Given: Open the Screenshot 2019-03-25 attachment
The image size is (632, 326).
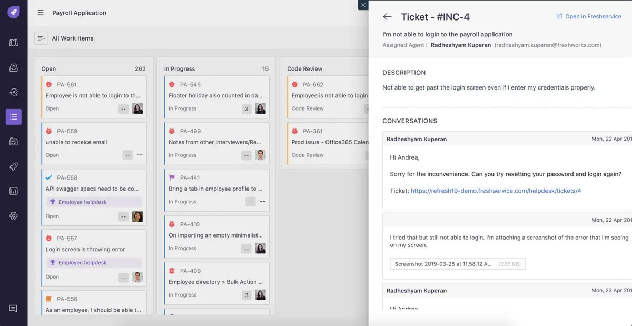Looking at the screenshot, I should click(458, 264).
